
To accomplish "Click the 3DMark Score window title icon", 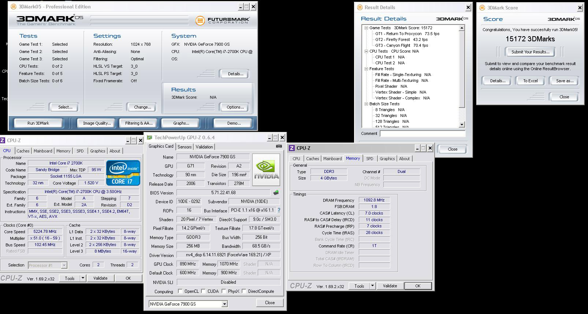I will point(482,8).
